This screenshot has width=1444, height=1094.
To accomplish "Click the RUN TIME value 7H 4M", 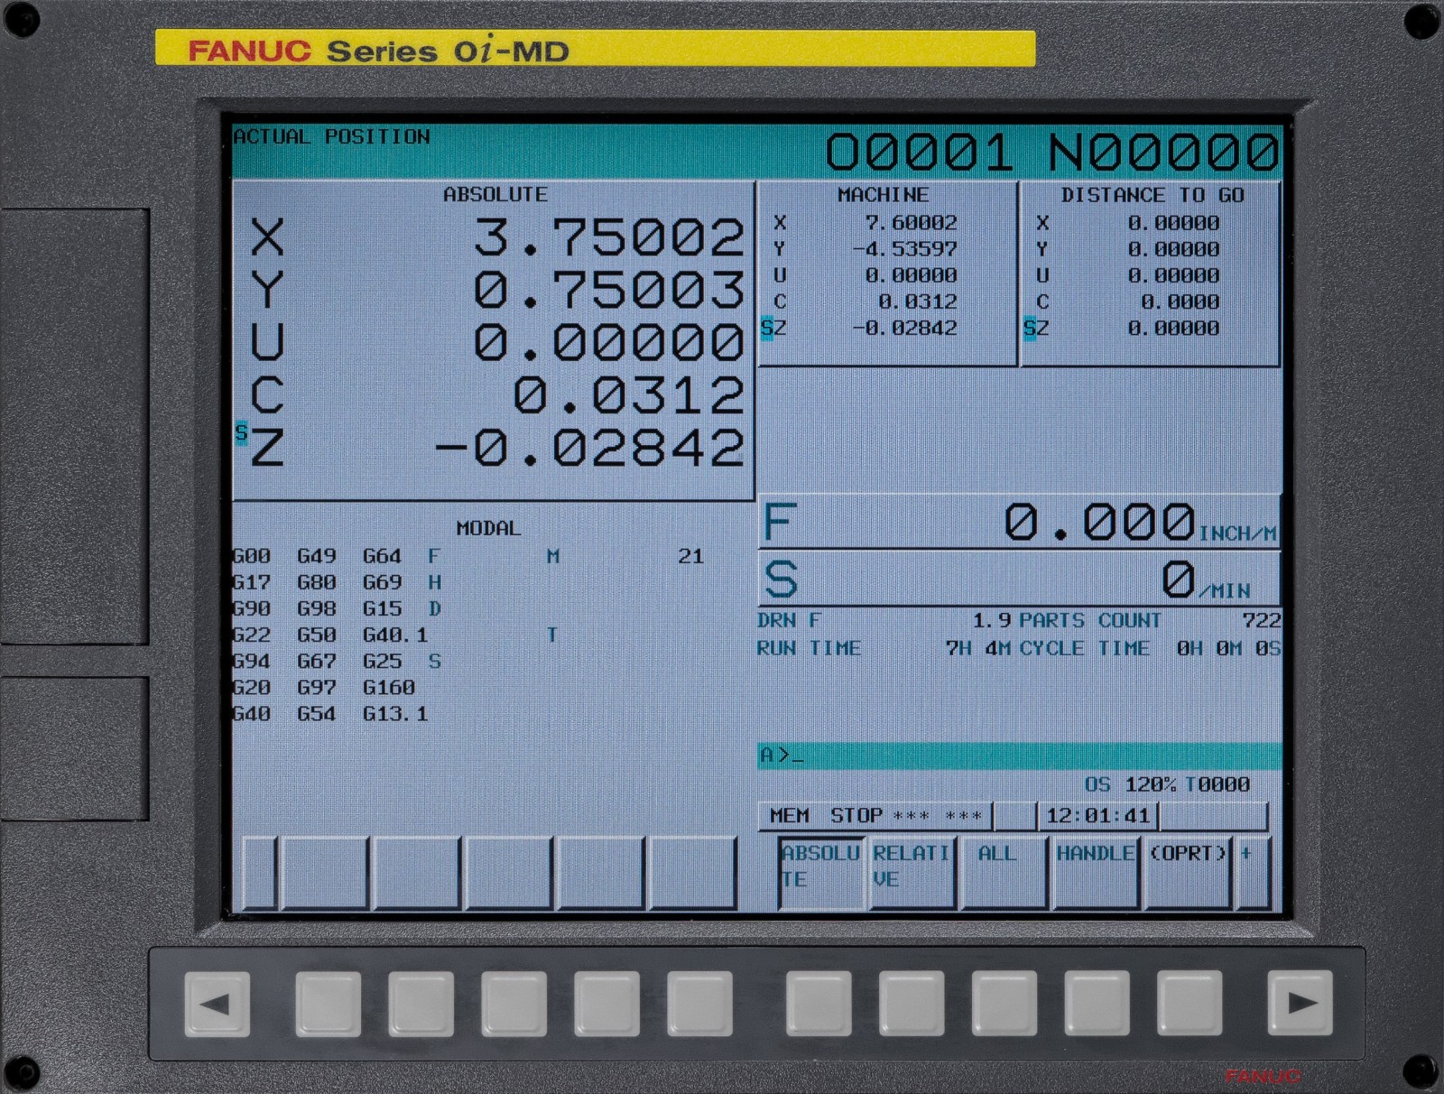I will [x=978, y=648].
